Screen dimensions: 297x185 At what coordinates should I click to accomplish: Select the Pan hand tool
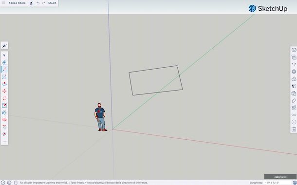[x=4, y=127]
